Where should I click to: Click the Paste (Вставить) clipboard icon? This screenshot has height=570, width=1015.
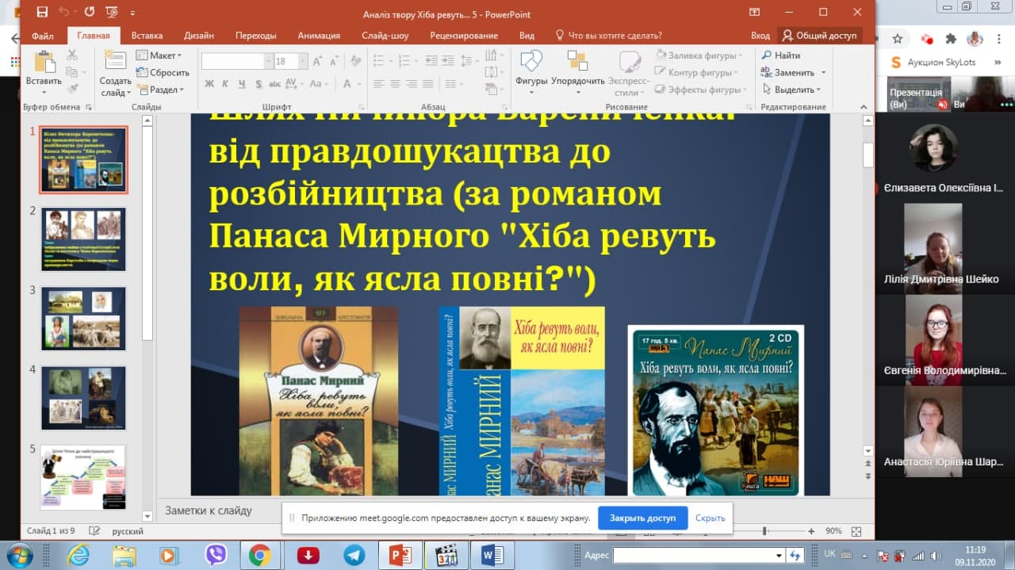coord(43,62)
